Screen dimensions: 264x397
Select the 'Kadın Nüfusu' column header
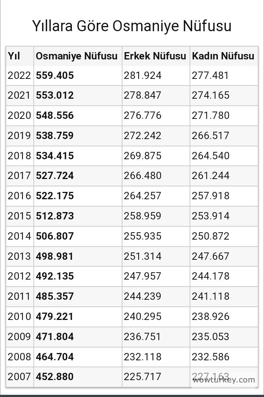click(x=223, y=56)
